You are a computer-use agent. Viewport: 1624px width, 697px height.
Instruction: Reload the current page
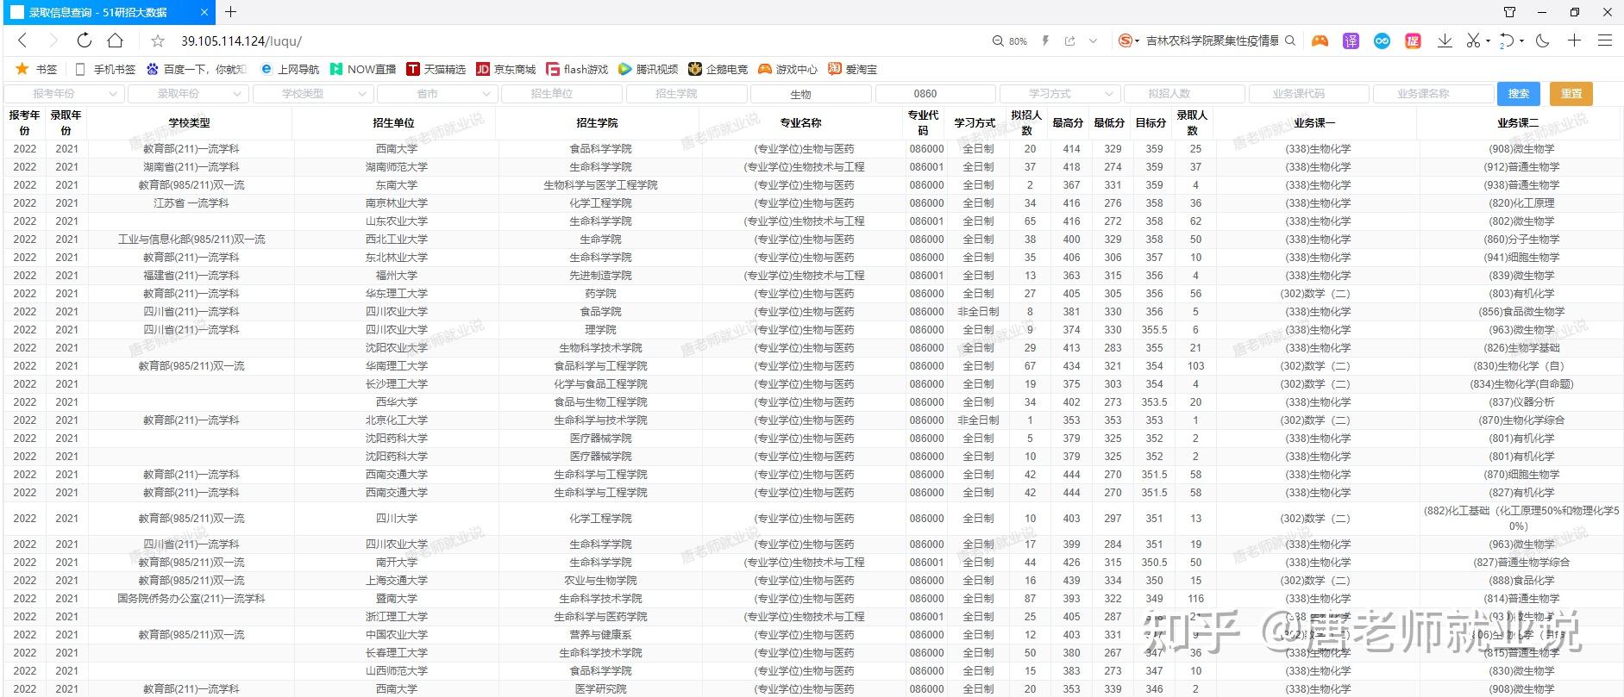84,40
